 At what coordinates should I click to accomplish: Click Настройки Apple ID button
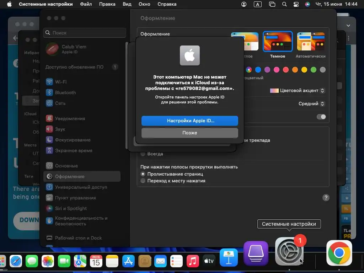click(190, 121)
